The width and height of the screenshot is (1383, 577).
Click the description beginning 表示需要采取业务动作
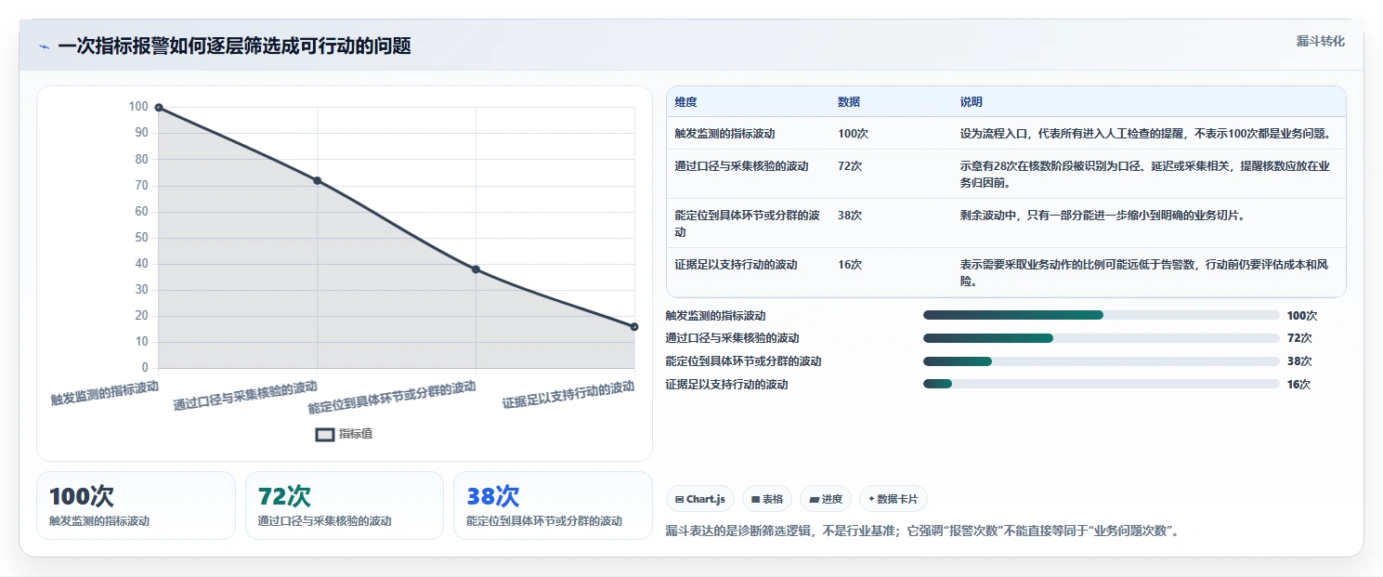pyautogui.click(x=1144, y=272)
